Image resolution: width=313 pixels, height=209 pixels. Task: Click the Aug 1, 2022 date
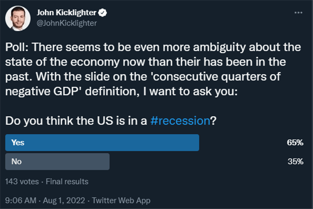(x=64, y=200)
